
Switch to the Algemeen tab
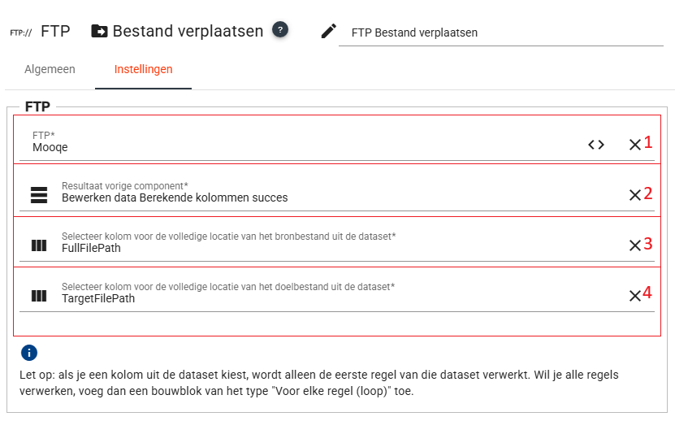pos(50,69)
